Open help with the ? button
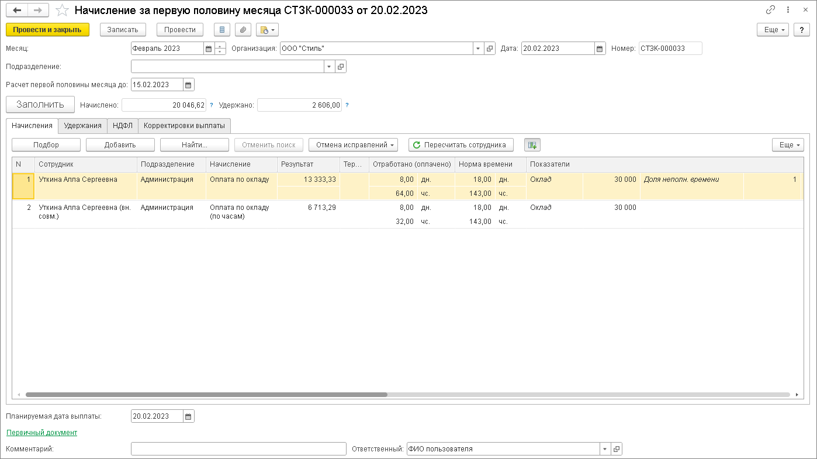The image size is (817, 459). (x=802, y=30)
